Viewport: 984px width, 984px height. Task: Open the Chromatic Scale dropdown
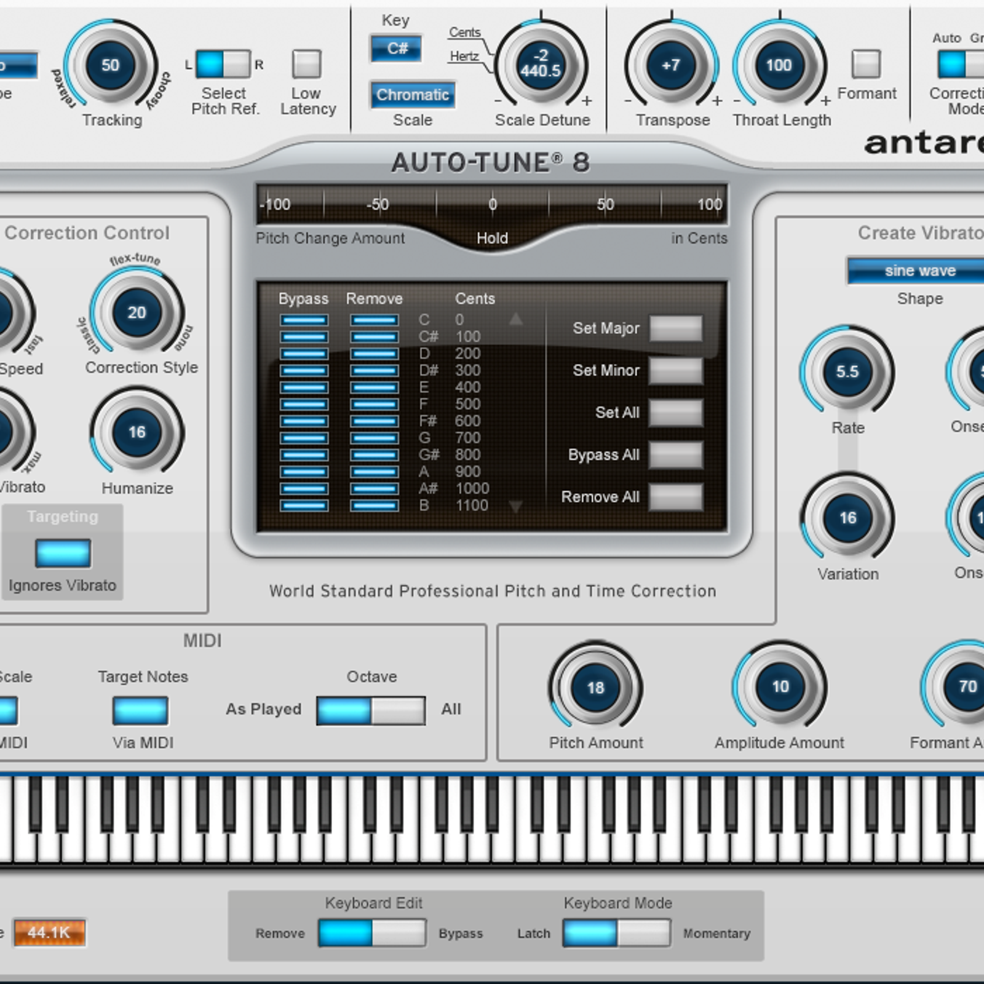[413, 95]
